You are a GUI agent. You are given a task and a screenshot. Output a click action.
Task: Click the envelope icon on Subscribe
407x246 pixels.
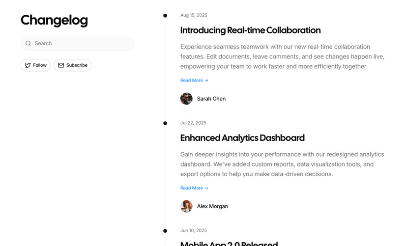click(x=61, y=65)
